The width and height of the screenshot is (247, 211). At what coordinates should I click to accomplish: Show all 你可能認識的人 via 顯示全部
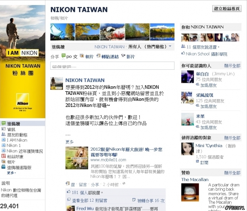click(232, 66)
